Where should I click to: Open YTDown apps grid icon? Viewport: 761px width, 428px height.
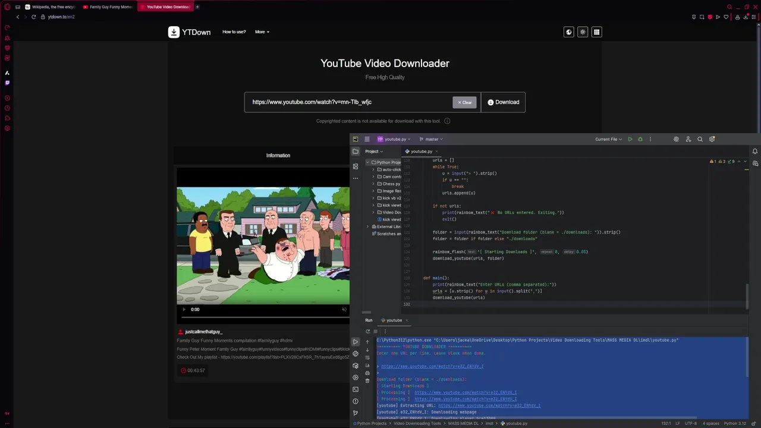click(596, 32)
